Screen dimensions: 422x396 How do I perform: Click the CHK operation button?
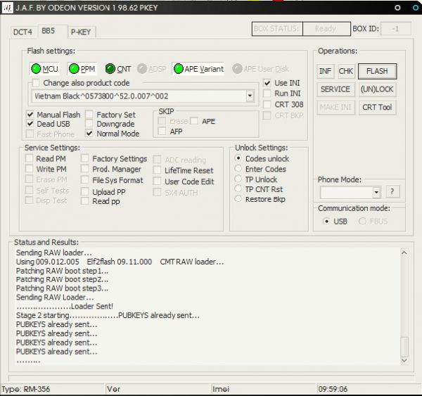(x=346, y=71)
